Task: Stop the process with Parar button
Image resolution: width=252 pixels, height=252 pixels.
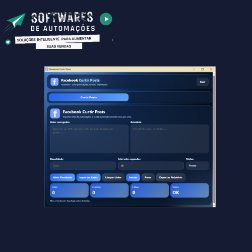Action: point(148,177)
